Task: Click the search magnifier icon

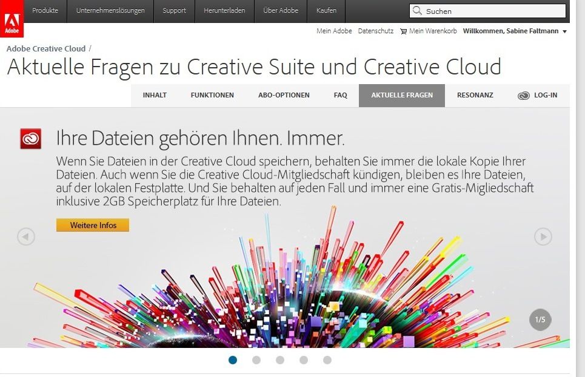Action: [x=418, y=11]
